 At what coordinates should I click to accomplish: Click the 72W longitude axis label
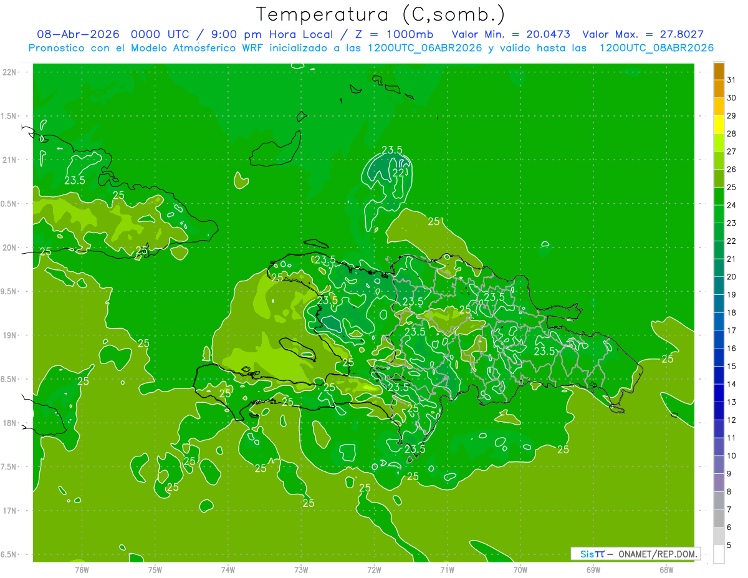[374, 569]
